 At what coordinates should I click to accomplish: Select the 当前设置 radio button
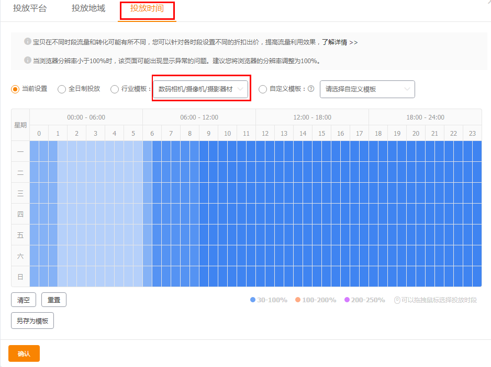point(15,89)
